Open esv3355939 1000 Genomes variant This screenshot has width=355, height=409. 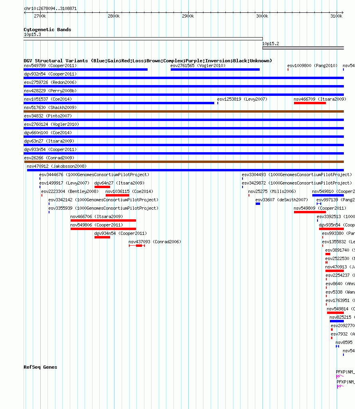coord(103,208)
